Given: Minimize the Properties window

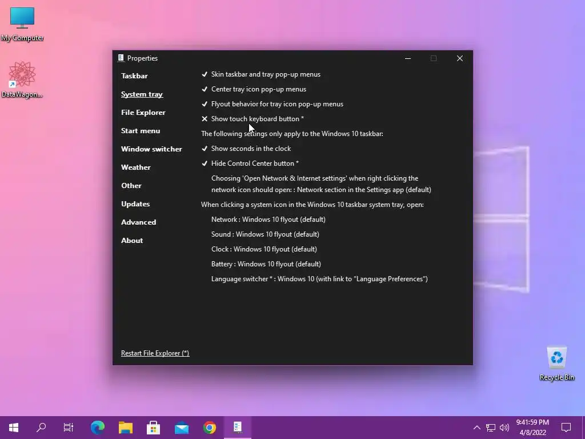Looking at the screenshot, I should pos(408,58).
